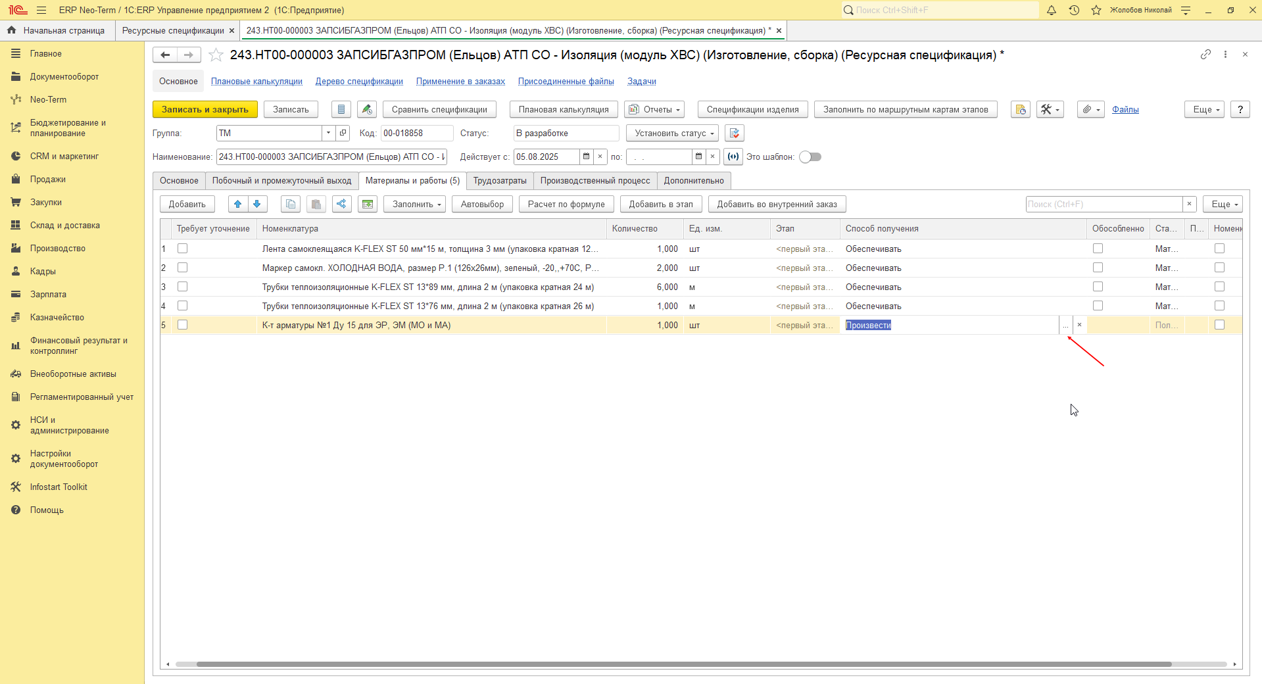Open Побочный и промежуточный выход tab
The image size is (1262, 684).
click(281, 181)
